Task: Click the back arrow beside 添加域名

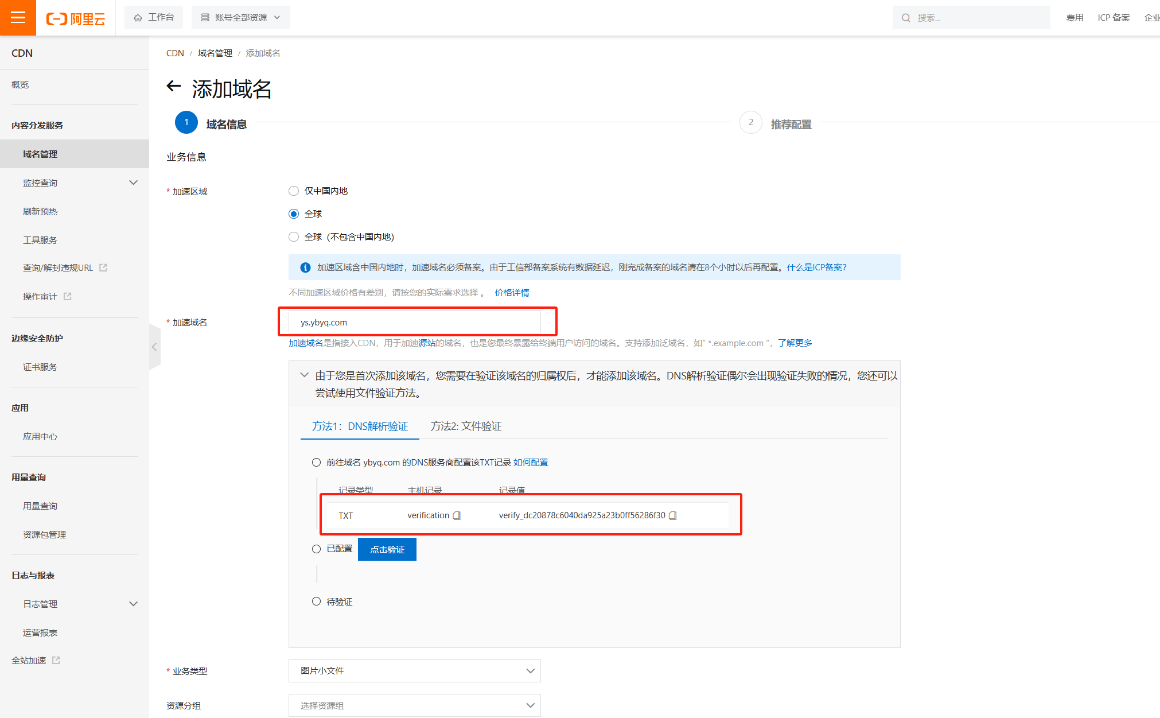Action: (x=173, y=87)
